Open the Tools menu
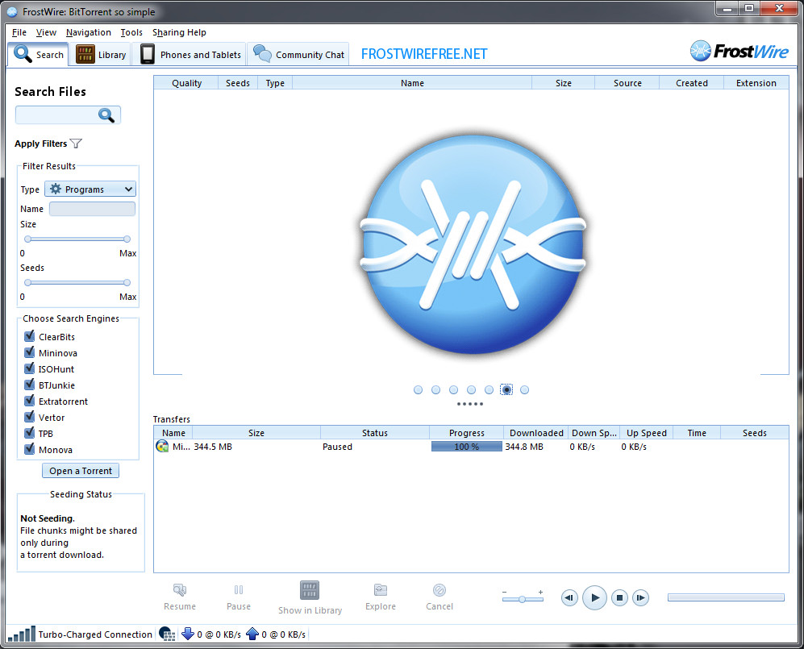The width and height of the screenshot is (804, 649). point(131,32)
